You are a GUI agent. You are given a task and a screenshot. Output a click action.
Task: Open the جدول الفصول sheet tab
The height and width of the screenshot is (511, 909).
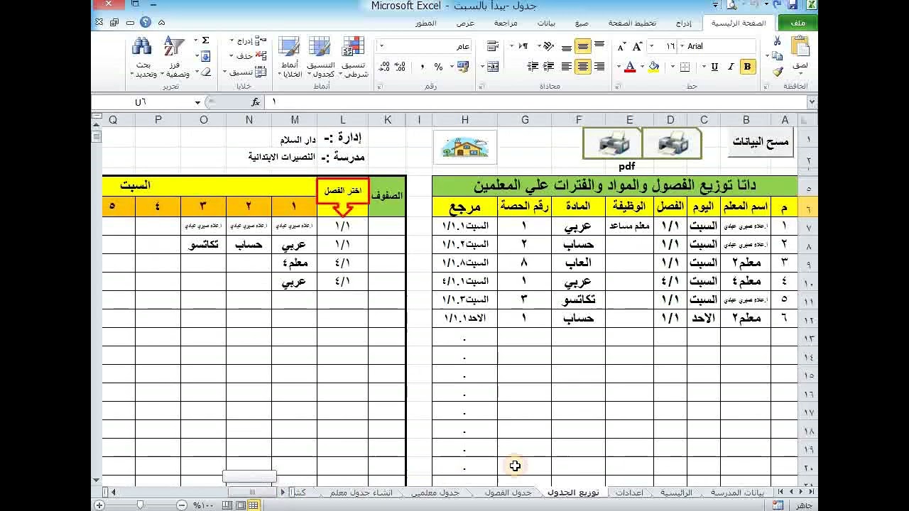(508, 493)
